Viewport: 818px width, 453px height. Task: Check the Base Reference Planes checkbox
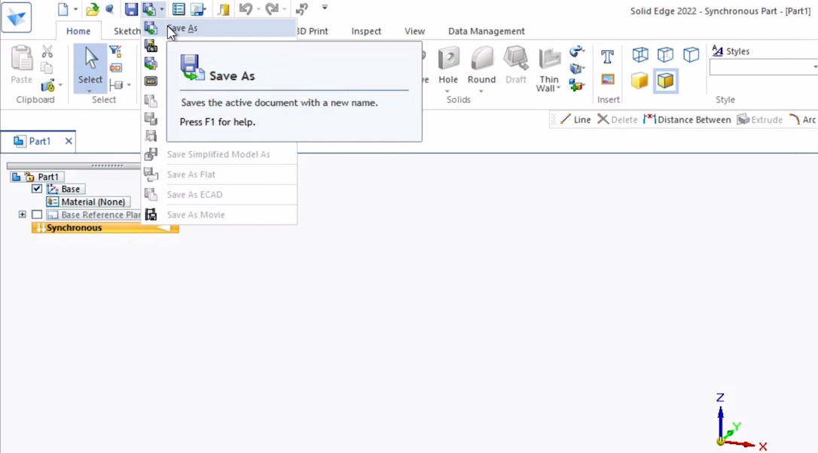[x=36, y=214]
